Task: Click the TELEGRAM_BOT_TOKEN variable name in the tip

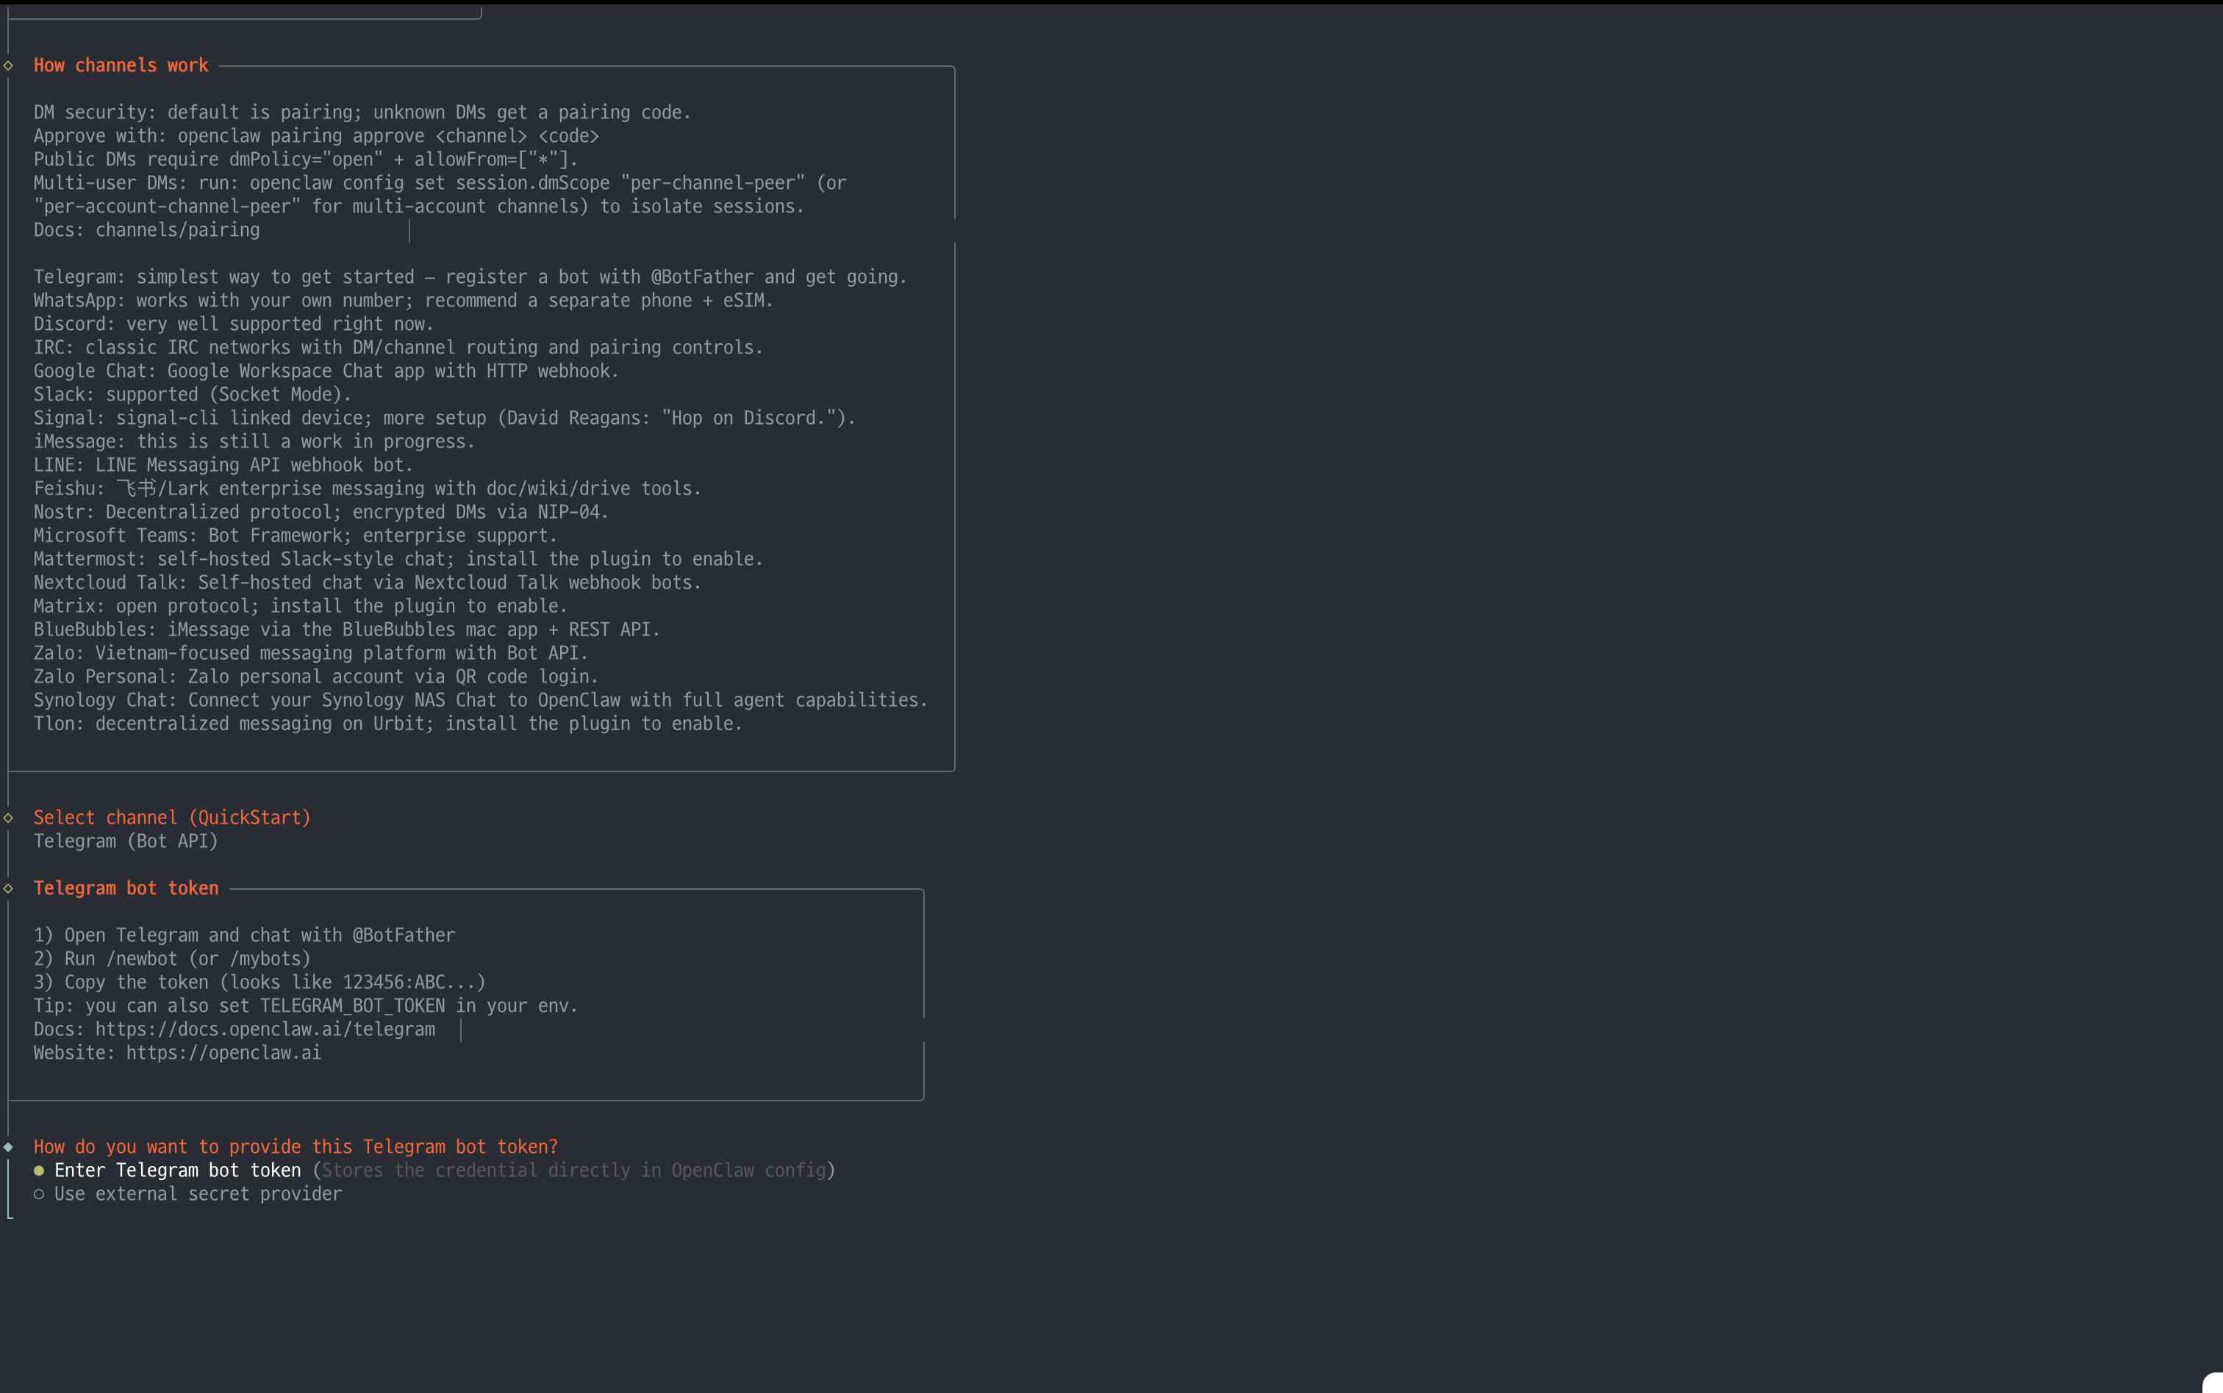Action: point(352,1006)
